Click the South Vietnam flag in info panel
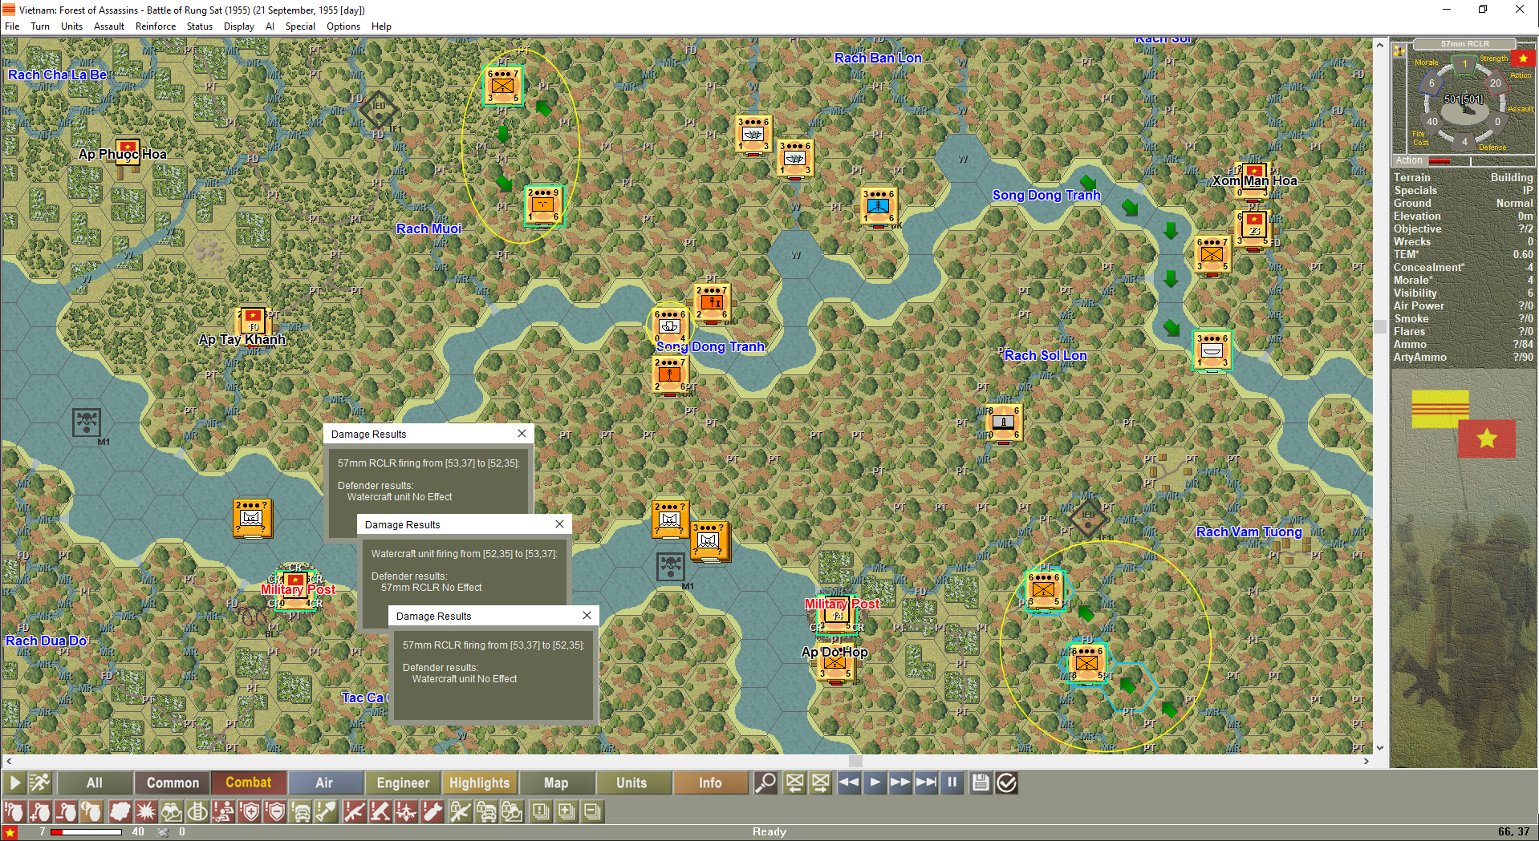1539x841 pixels. tap(1440, 409)
